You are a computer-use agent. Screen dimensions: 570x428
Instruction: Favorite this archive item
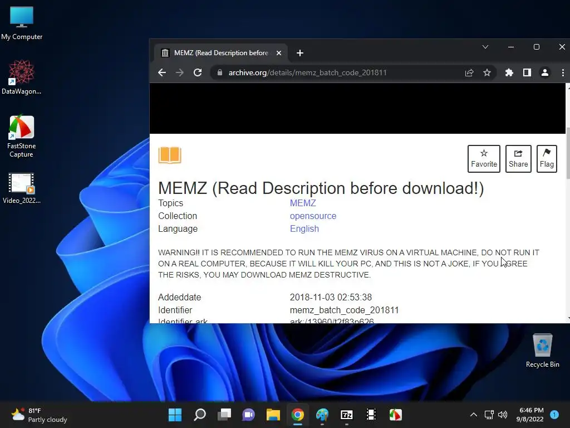tap(484, 159)
